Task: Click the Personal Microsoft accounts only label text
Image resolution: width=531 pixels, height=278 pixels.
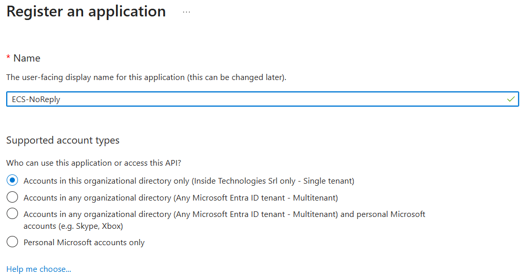Action: point(84,243)
